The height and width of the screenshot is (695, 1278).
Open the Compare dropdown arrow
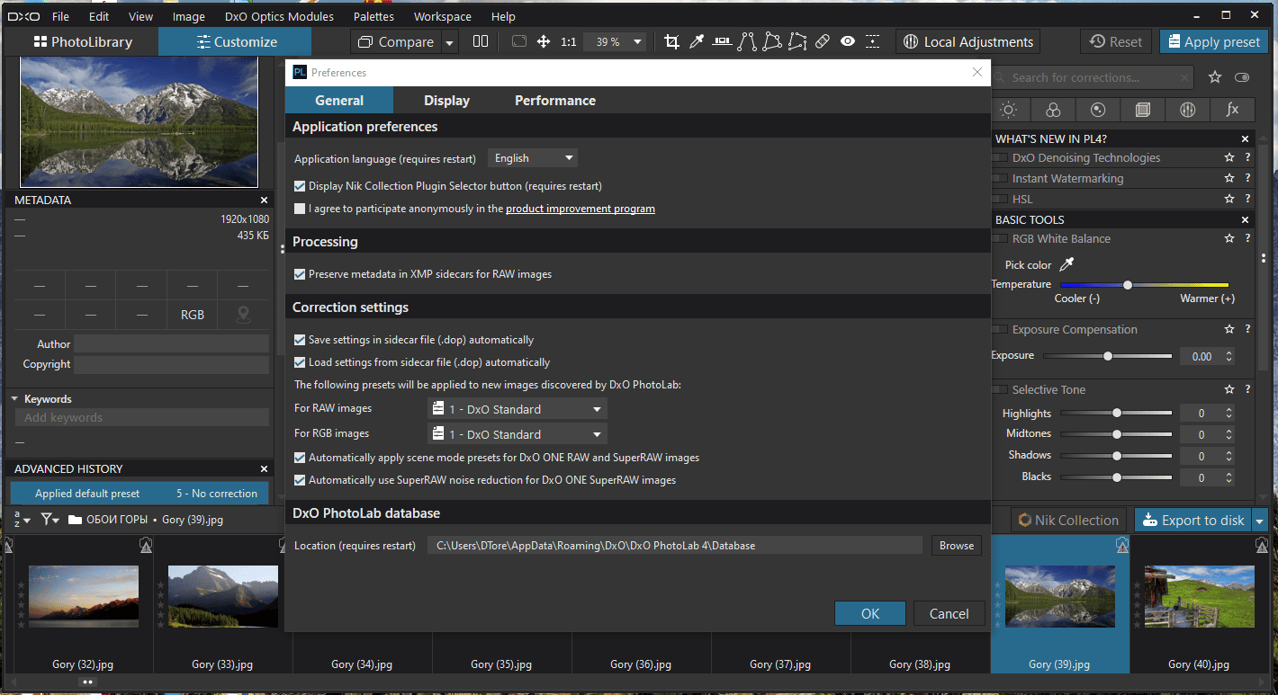tap(450, 42)
